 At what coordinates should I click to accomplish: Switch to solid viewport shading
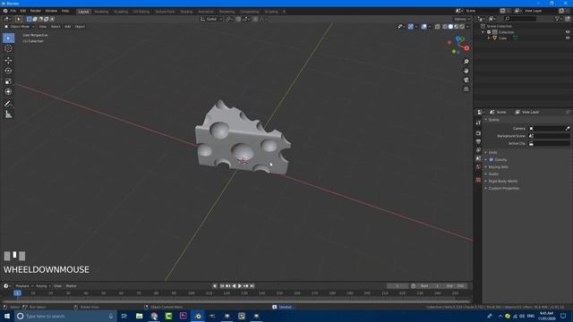point(450,27)
